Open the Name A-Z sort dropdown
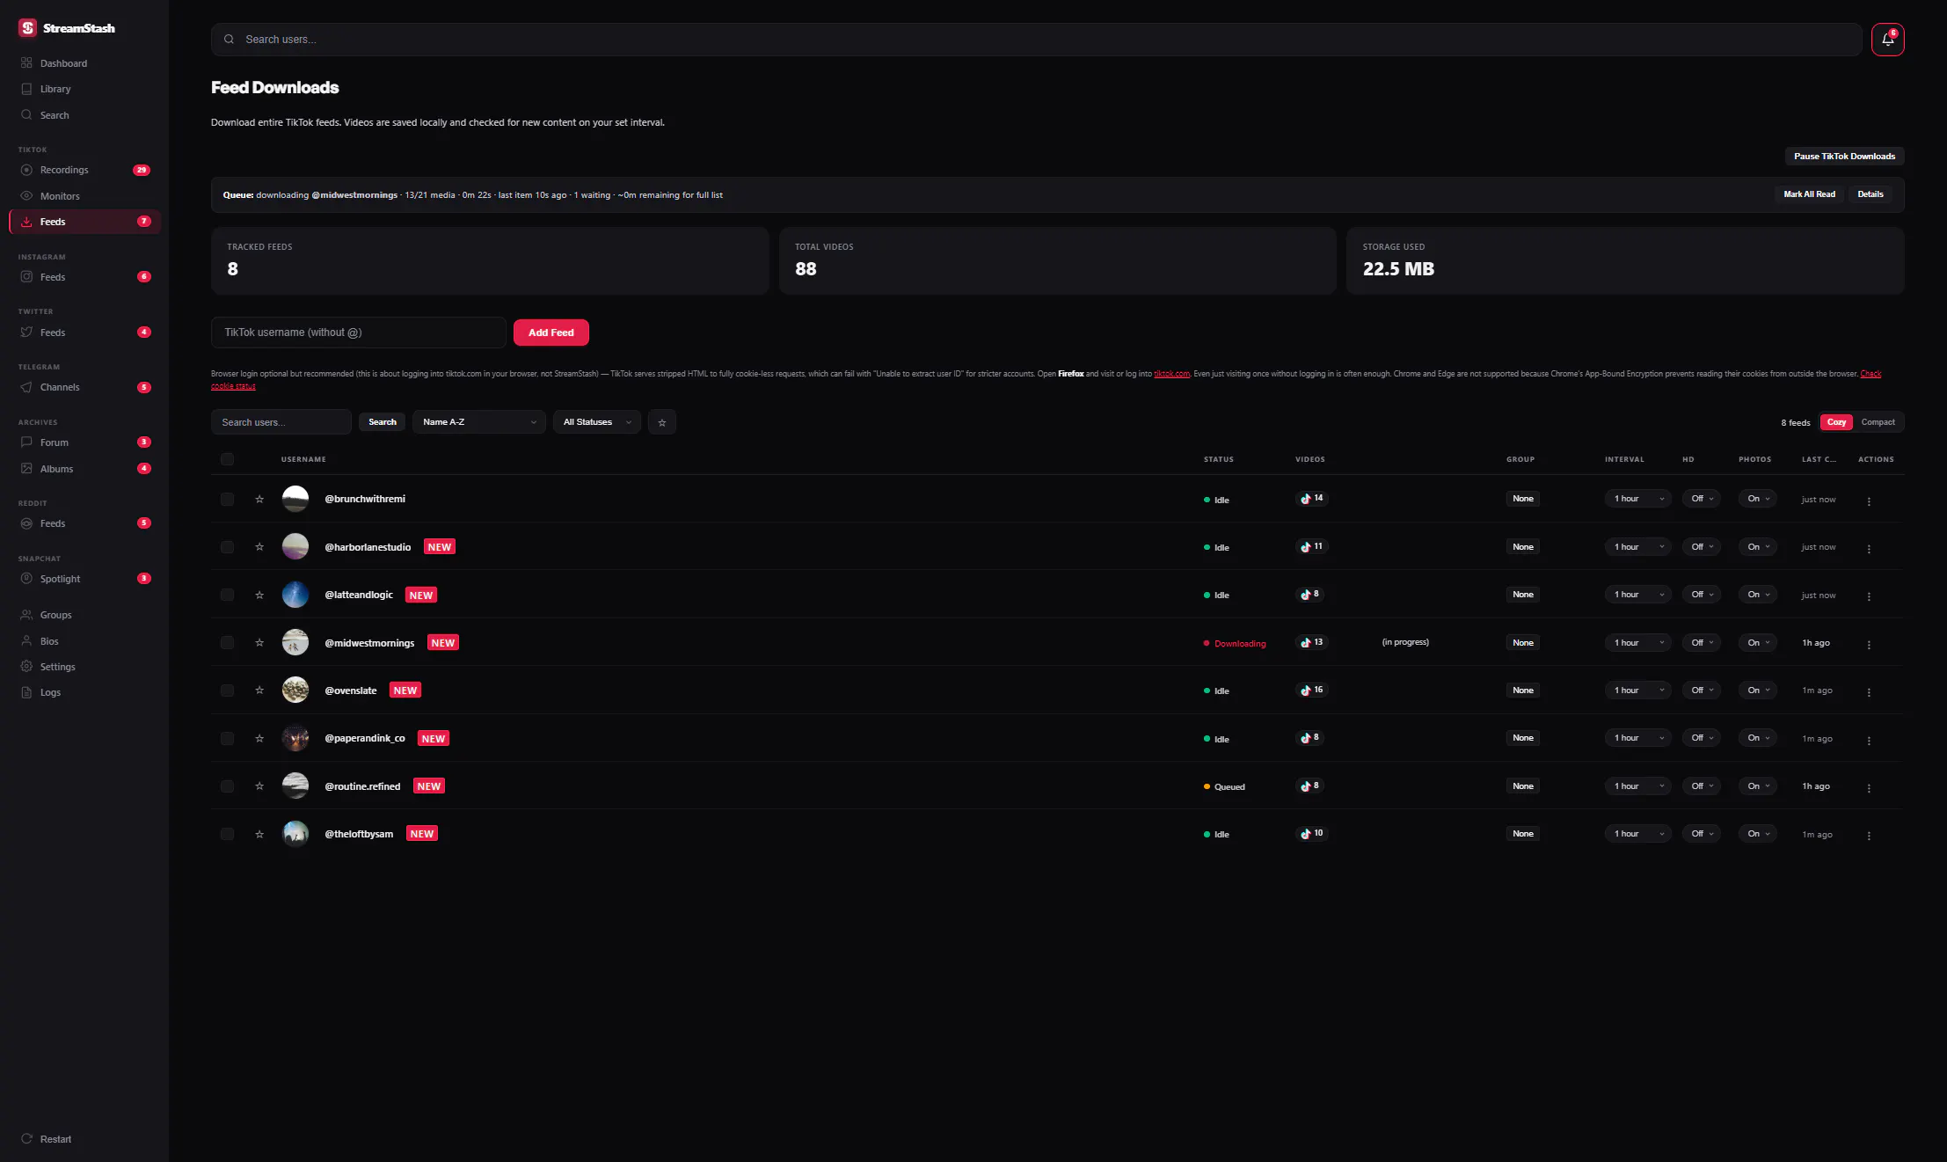 tap(479, 422)
